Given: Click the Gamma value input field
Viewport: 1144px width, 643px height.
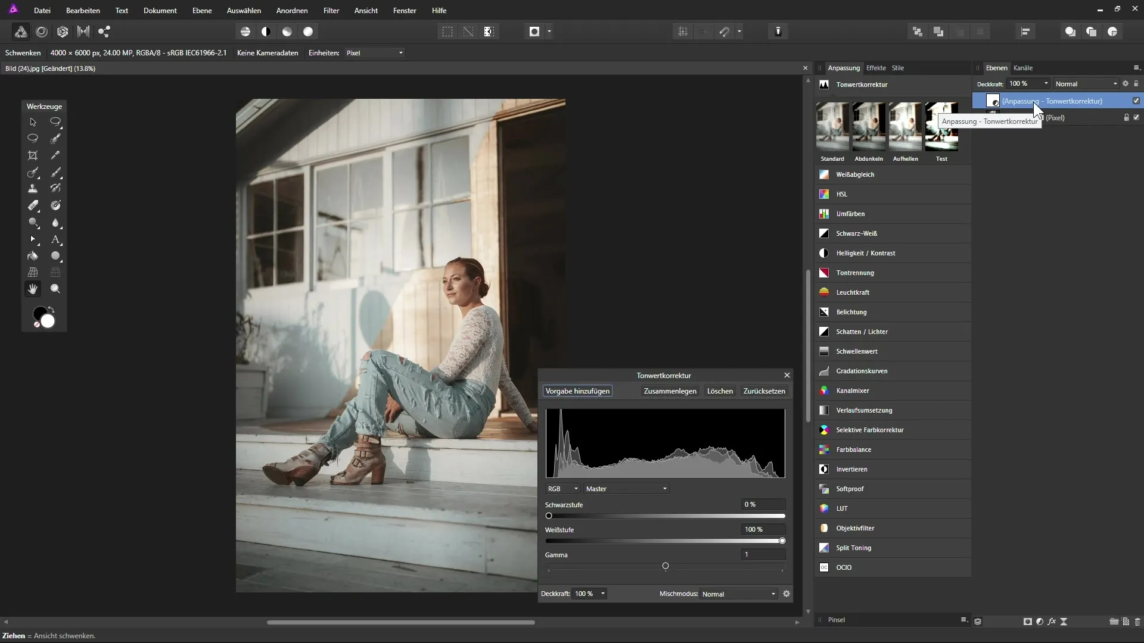Looking at the screenshot, I should tap(763, 554).
